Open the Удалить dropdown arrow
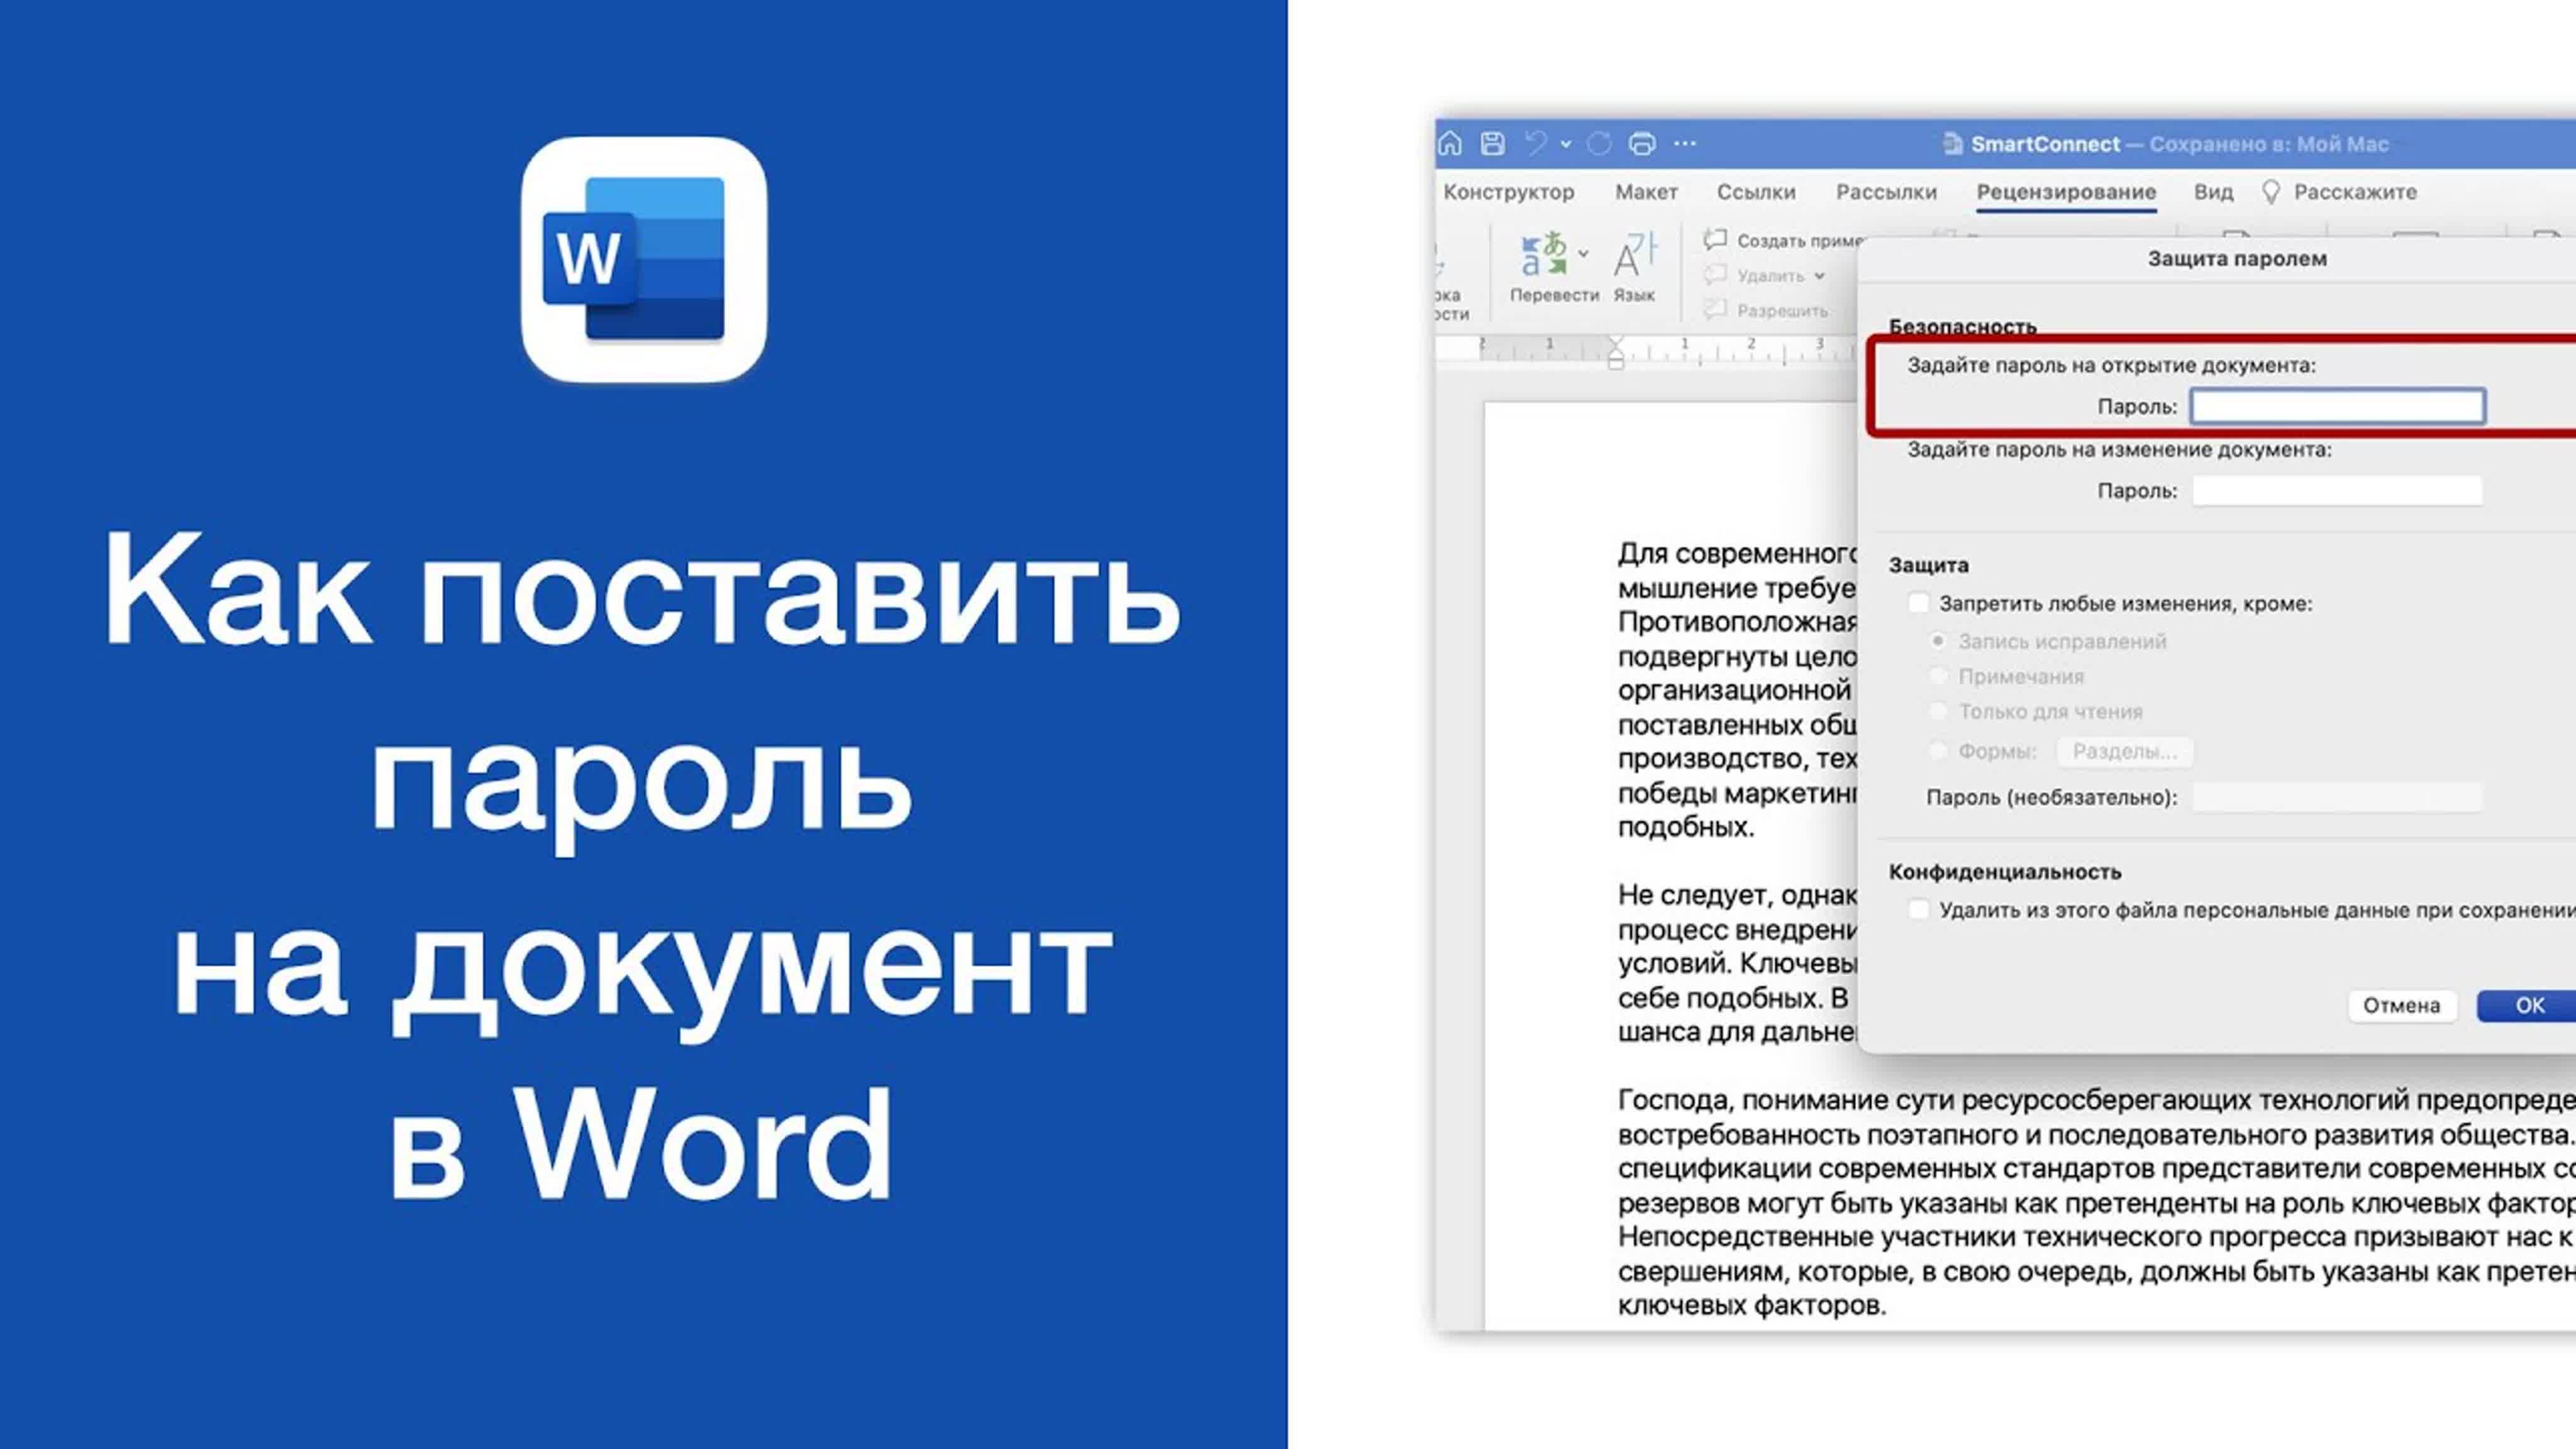The height and width of the screenshot is (1449, 2576). tap(1819, 276)
